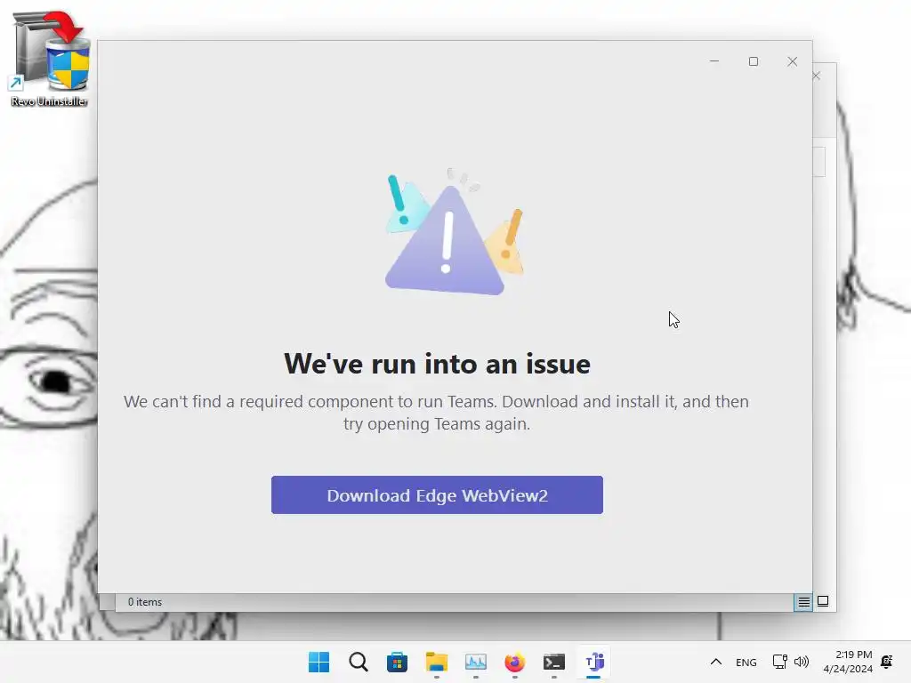
Task: Close the background Explorer window
Action: click(x=818, y=76)
